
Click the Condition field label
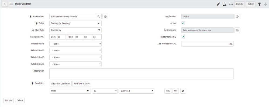pos(39,83)
